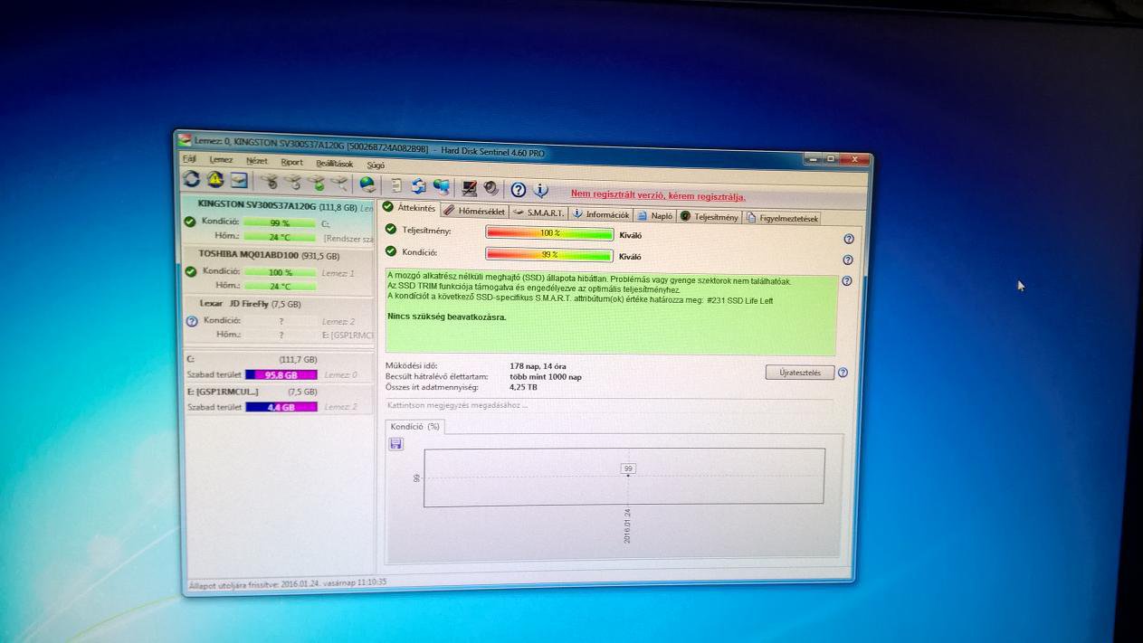
Task: Switch to the Figyelmeztetések tab
Action: [783, 218]
